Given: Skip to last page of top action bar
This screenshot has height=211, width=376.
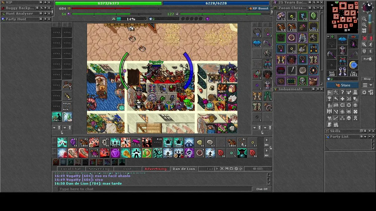Looking at the screenshot, I should pos(266,145).
